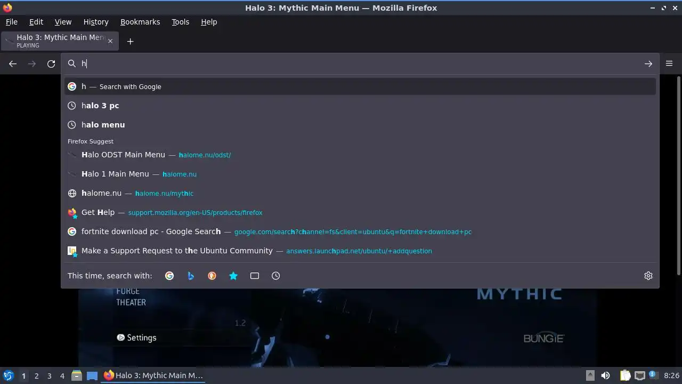Open the File menu

(11, 22)
